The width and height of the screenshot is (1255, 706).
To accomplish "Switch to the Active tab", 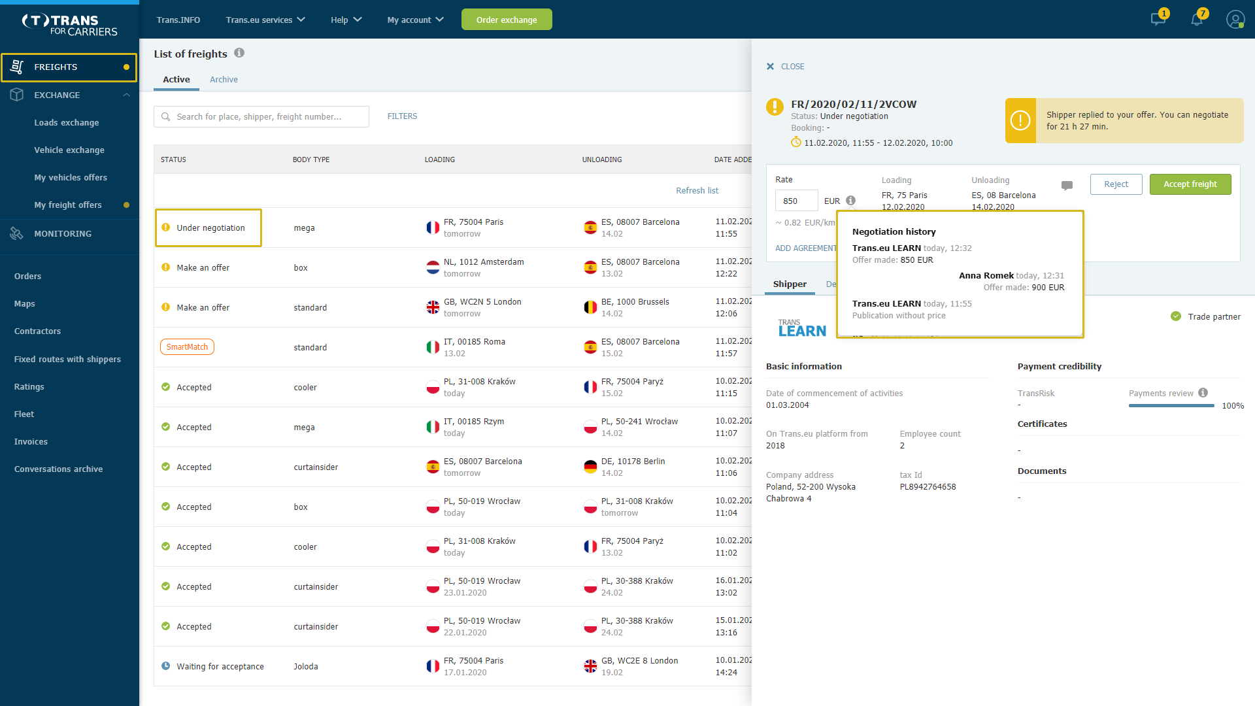I will pyautogui.click(x=176, y=79).
